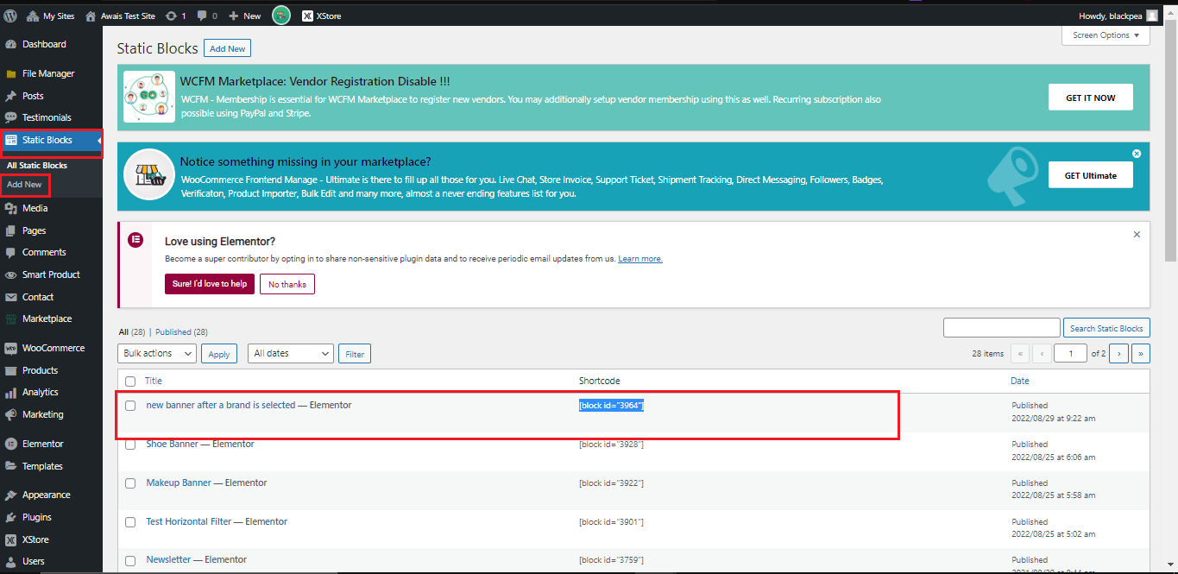Click Add New button beside Static Blocks heading
The width and height of the screenshot is (1178, 574).
tap(228, 48)
